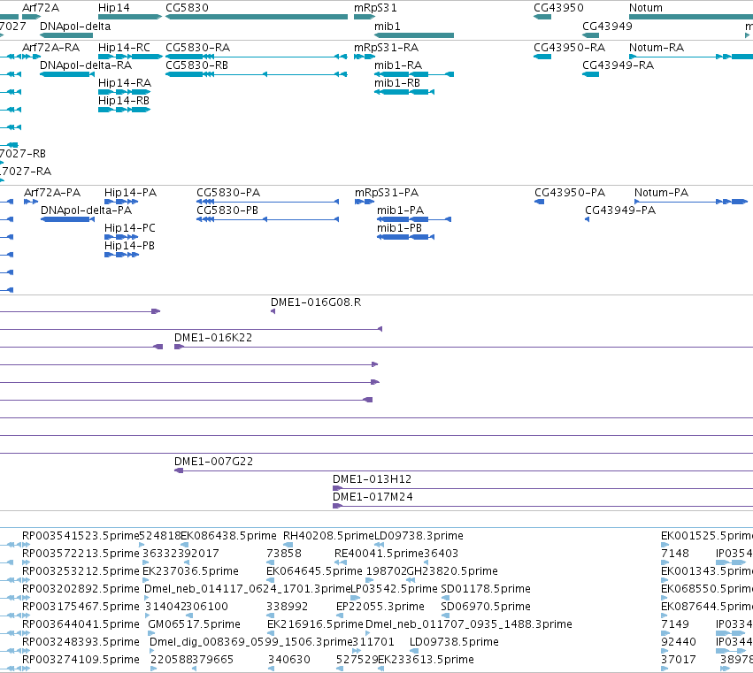Click the CG43950 gene label
Image resolution: width=753 pixels, height=673 pixels.
pyautogui.click(x=558, y=8)
